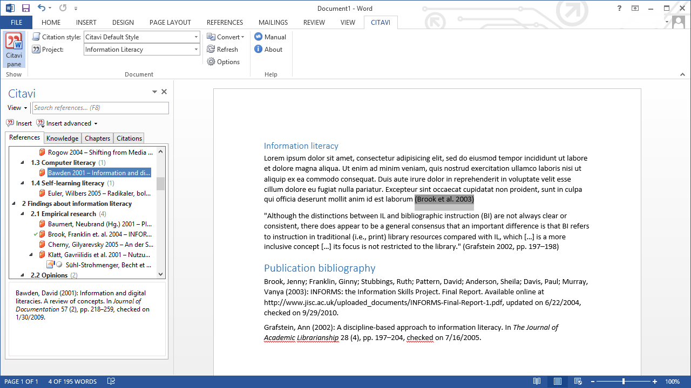691x388 pixels.
Task: Open the Customize Quick Access Toolbar arrow
Action: tap(76, 9)
